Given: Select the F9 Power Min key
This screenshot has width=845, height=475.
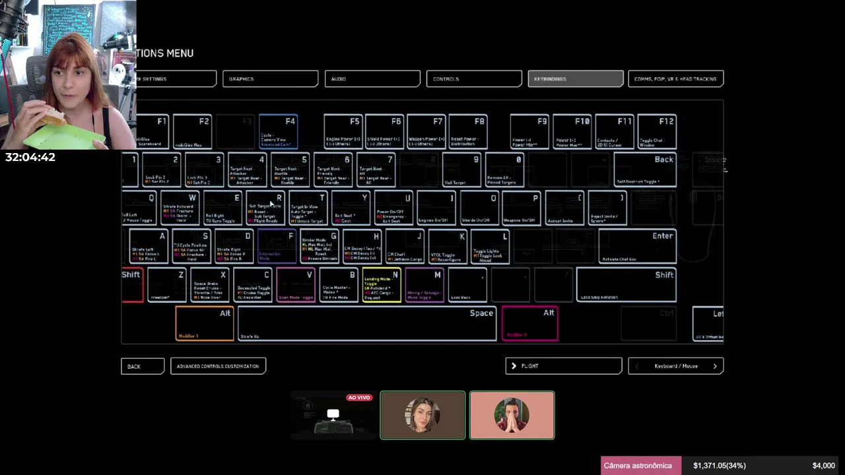Looking at the screenshot, I should 530,132.
